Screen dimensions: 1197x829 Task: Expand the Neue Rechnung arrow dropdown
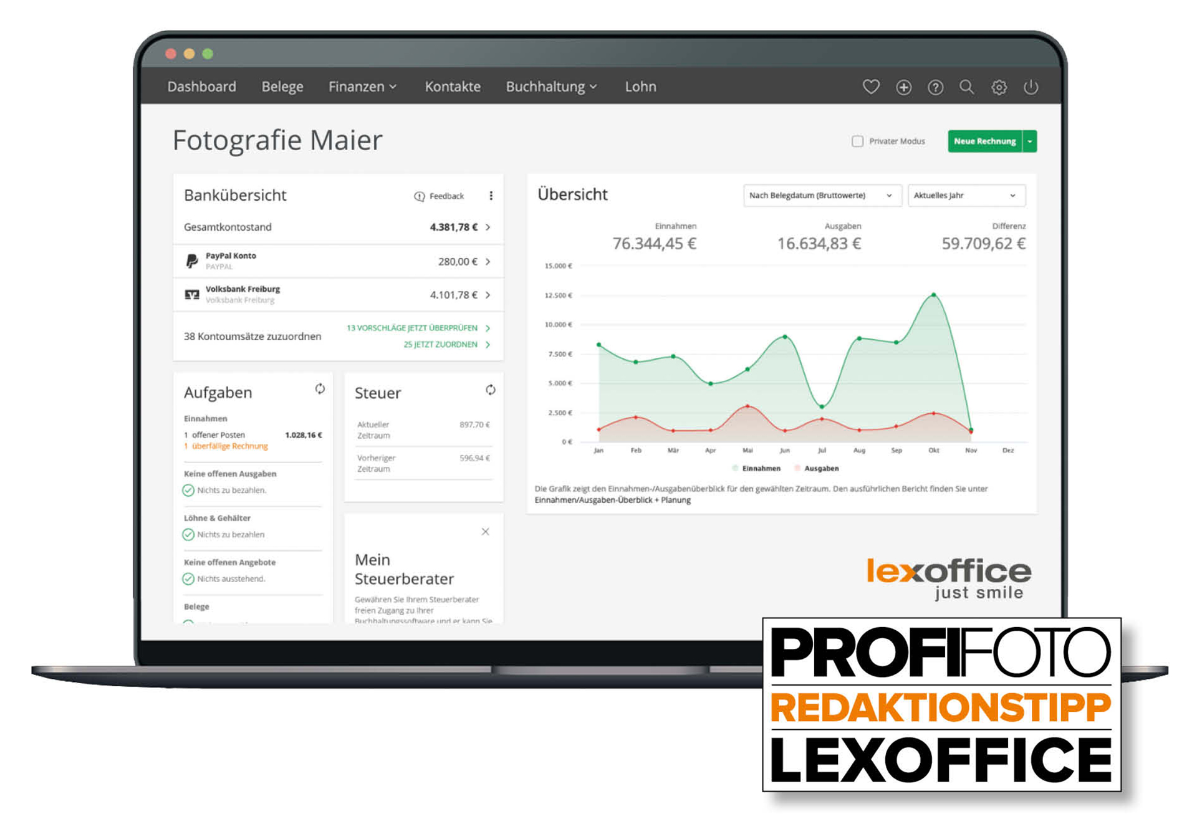tap(1030, 141)
